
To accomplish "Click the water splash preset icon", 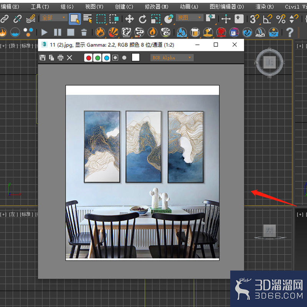I will click(x=182, y=32).
